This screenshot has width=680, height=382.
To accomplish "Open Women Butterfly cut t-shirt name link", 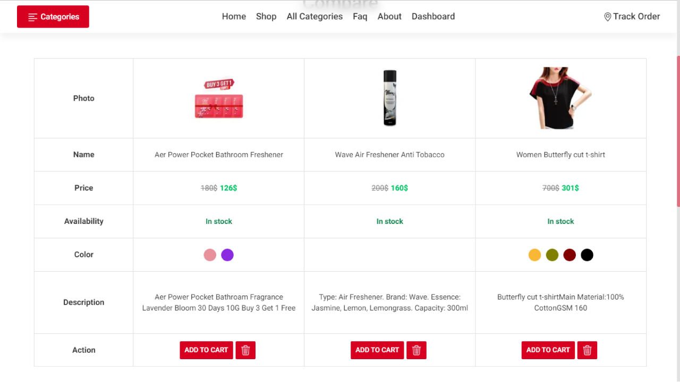I will pyautogui.click(x=560, y=155).
